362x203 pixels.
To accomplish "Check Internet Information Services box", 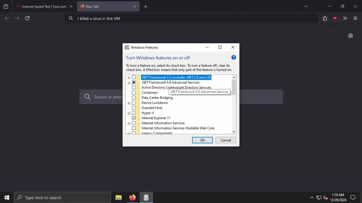I will pyautogui.click(x=134, y=123).
